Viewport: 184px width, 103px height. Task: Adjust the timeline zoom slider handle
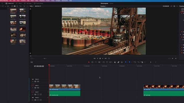(x=151, y=62)
